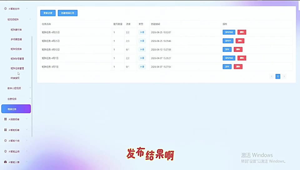Click the AI智能企微 sidebar icon

point(5,151)
